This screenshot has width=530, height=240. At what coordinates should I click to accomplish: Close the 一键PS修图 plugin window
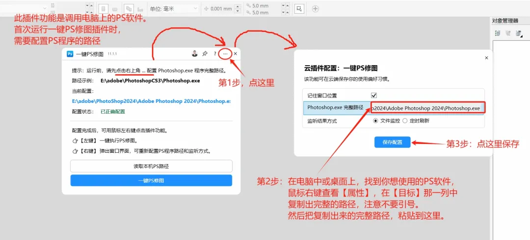tap(236, 54)
